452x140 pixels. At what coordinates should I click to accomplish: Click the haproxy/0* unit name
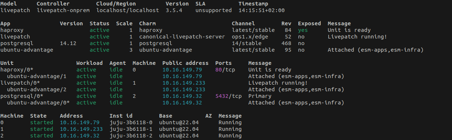click(17, 70)
